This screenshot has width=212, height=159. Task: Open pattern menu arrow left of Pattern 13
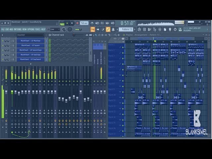[117, 29]
